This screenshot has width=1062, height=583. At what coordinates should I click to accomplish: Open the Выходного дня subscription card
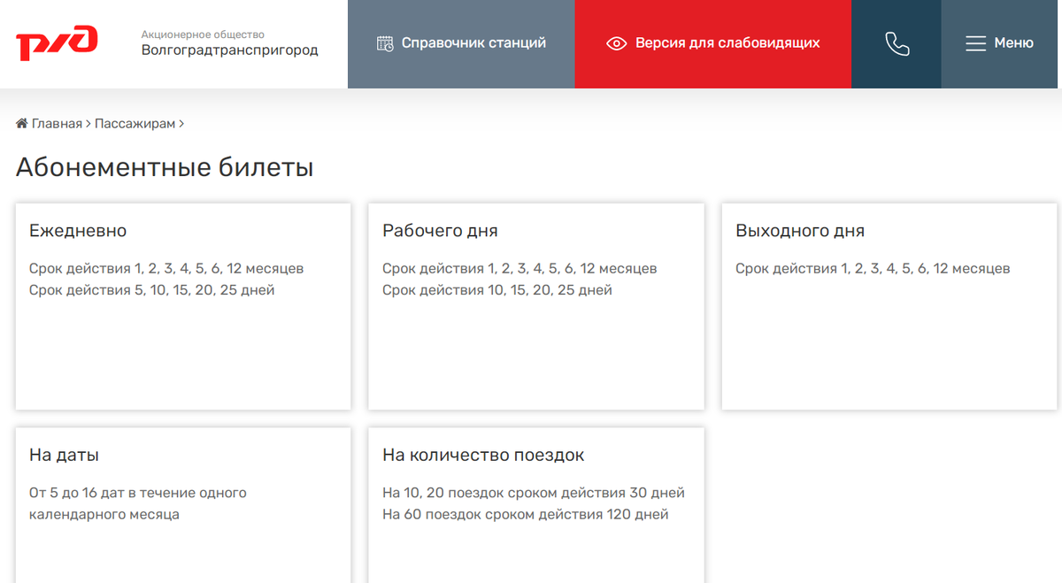click(x=889, y=307)
